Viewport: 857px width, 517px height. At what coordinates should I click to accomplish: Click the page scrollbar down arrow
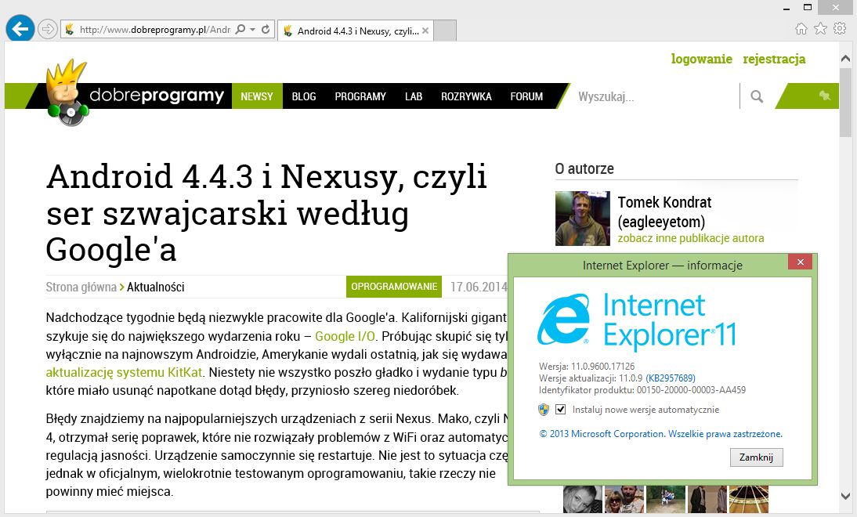[845, 496]
